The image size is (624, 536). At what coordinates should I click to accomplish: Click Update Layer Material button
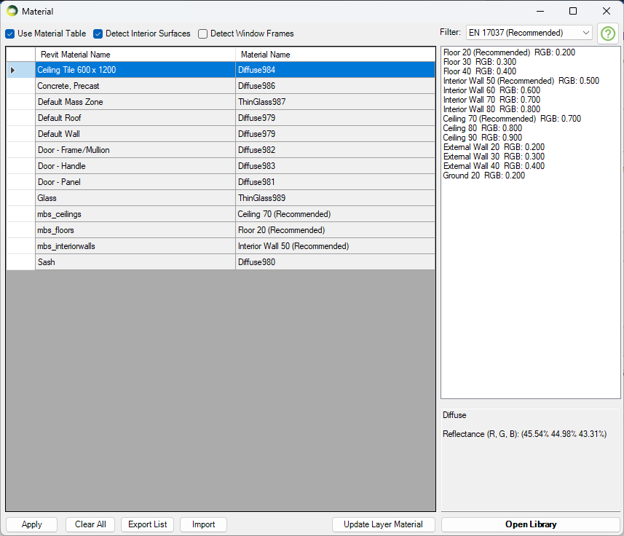pyautogui.click(x=383, y=524)
